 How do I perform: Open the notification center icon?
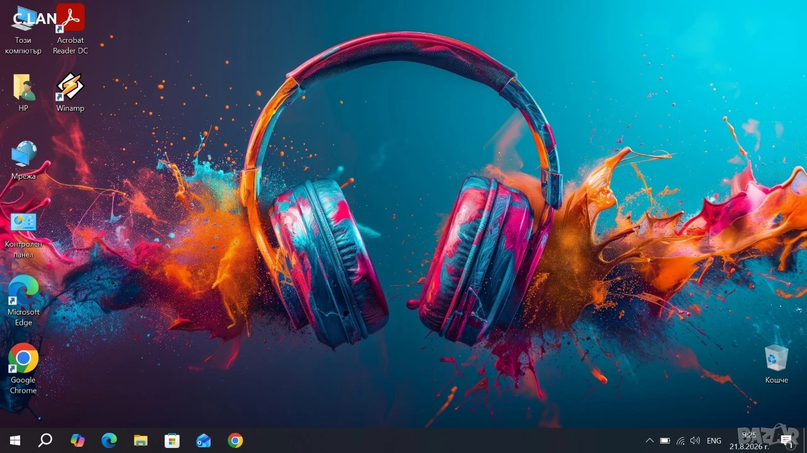pos(787,440)
